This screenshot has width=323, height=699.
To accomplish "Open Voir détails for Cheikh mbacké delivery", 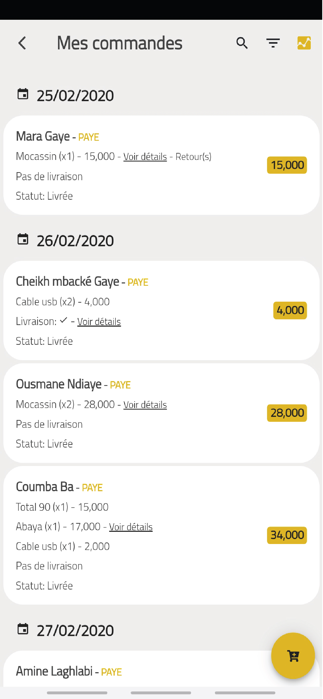I will 99,322.
